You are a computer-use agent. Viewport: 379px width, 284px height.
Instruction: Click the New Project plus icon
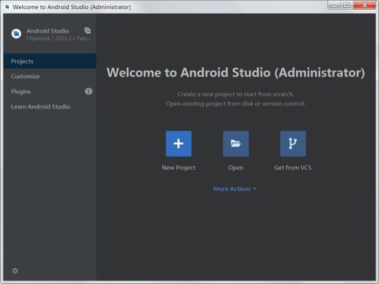[178, 144]
